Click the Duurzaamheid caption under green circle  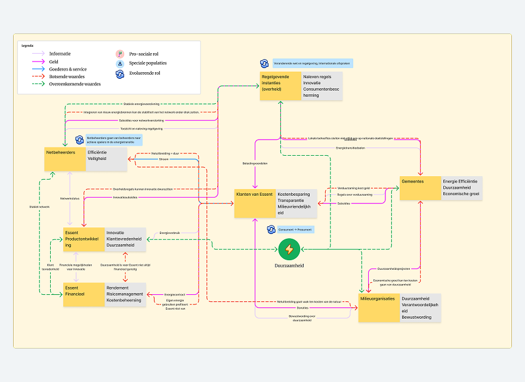(289, 266)
